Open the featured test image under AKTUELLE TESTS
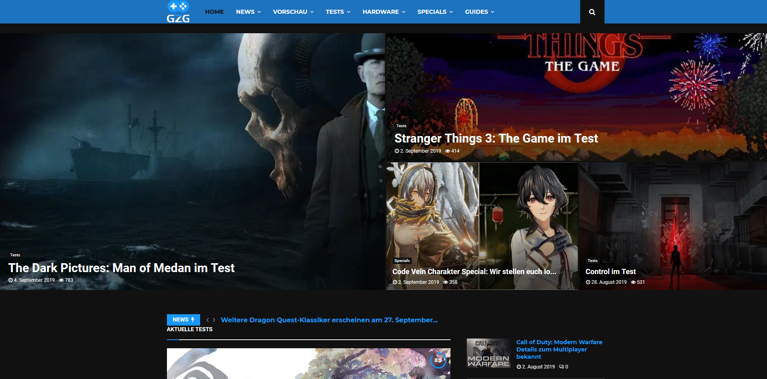Screen dimensions: 767x379 (309, 364)
